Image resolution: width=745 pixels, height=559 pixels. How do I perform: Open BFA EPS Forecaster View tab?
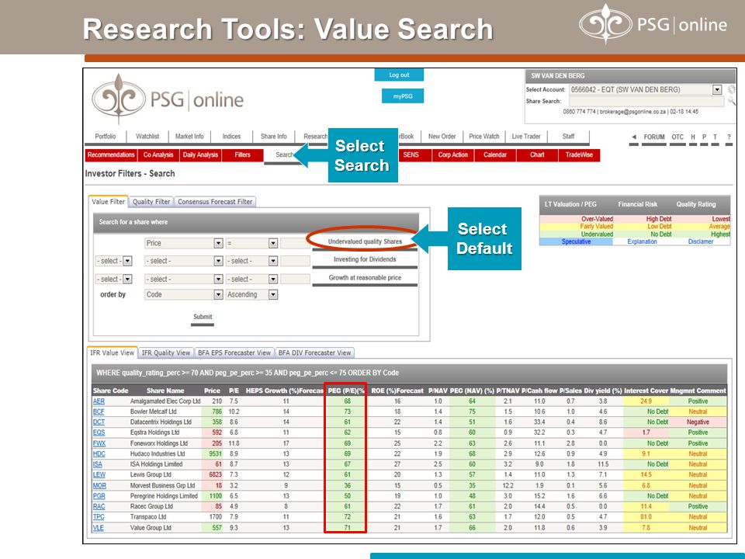point(234,352)
